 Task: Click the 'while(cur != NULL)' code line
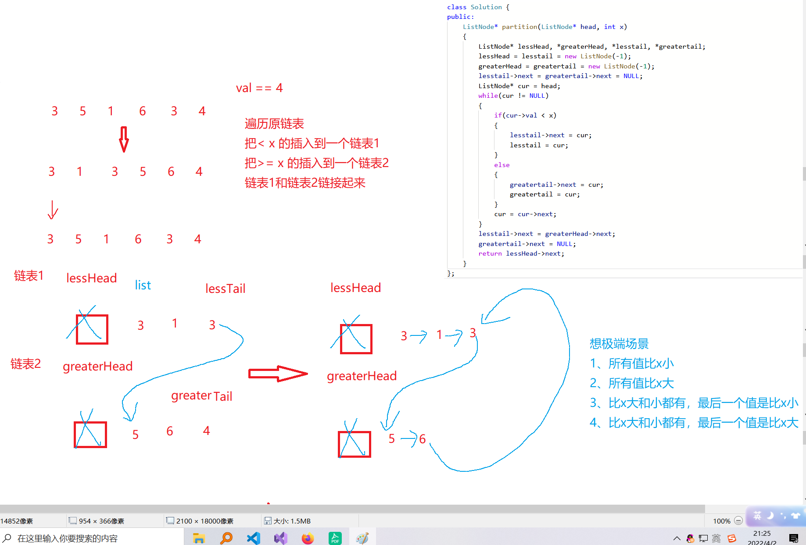coord(513,96)
